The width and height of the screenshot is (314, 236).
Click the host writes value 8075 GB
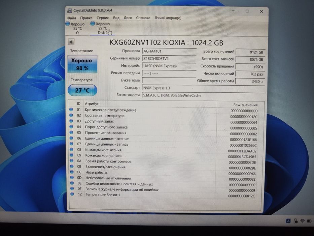click(x=250, y=59)
